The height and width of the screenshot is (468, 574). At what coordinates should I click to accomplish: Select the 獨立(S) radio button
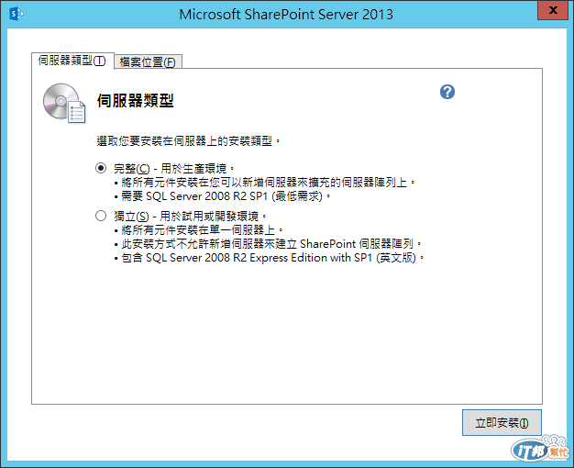click(x=101, y=216)
